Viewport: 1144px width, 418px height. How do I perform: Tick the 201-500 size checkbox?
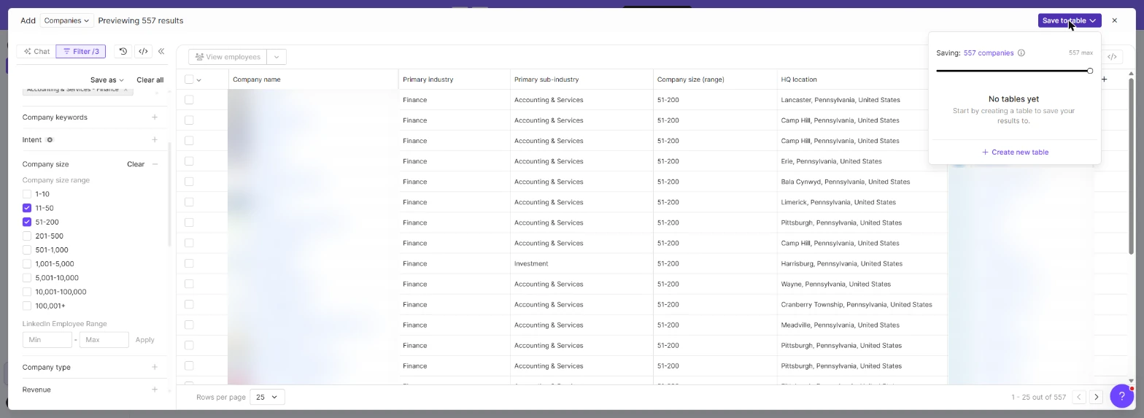(27, 236)
